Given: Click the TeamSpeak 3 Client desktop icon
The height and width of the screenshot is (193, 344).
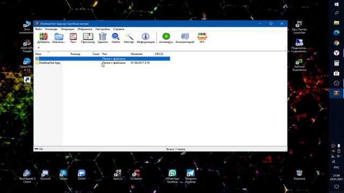Looking at the screenshot, I should point(27,176).
